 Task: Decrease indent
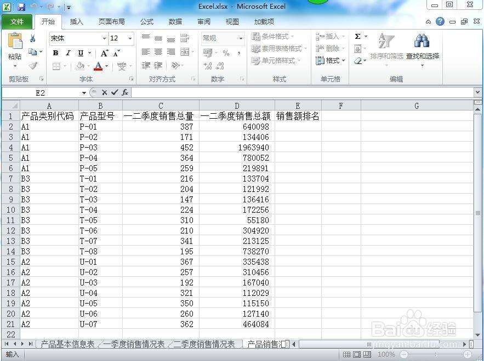click(145, 65)
